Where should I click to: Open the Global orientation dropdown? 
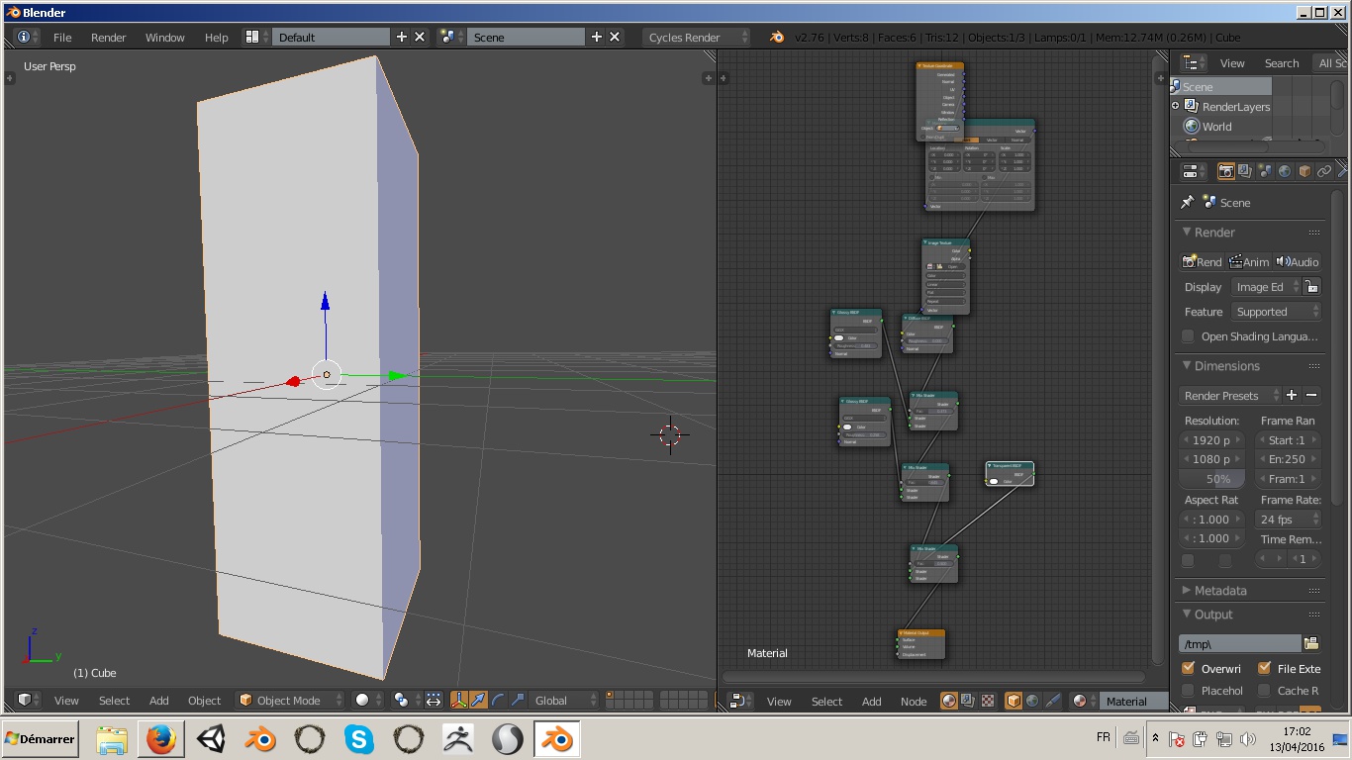564,700
